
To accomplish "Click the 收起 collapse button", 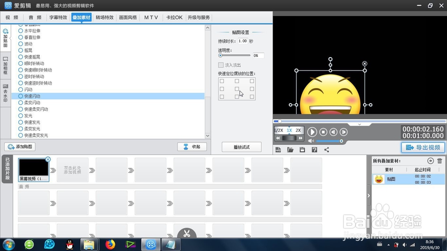I will pyautogui.click(x=192, y=147).
